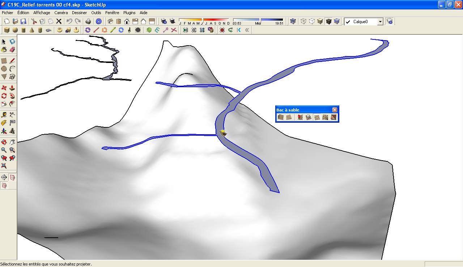Open the Calque0 layer dropdown
The width and height of the screenshot is (463, 267).
380,22
